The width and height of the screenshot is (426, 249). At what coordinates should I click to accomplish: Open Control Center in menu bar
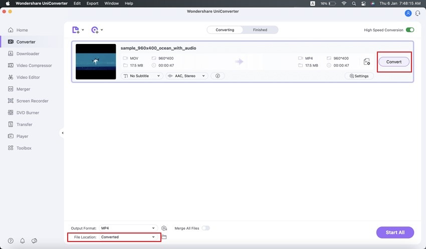point(363,3)
